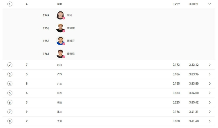Expand the 福建 row with 3:35.42
Image resolution: width=218 pixels, height=128 pixels.
coord(210,102)
